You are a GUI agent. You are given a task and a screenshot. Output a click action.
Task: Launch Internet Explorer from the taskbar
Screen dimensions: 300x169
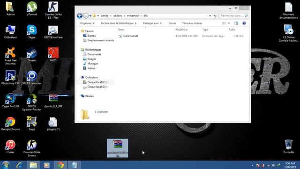20,165
